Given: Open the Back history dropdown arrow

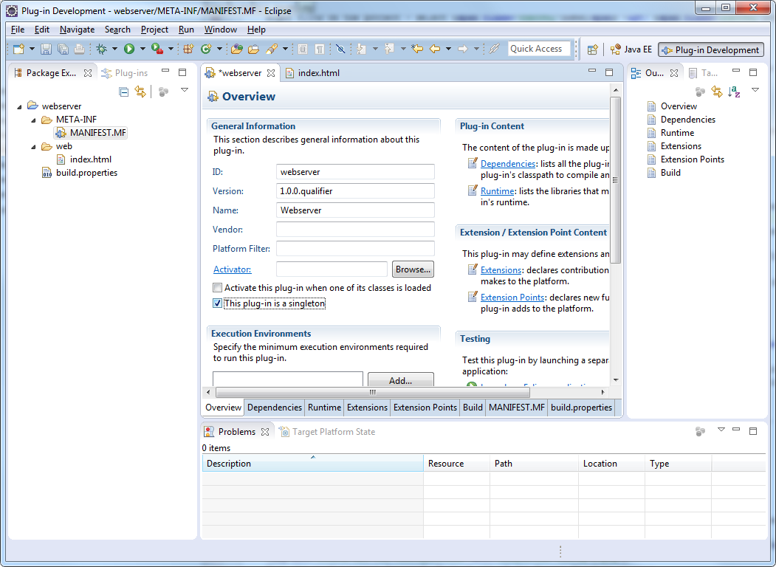Looking at the screenshot, I should [x=448, y=49].
